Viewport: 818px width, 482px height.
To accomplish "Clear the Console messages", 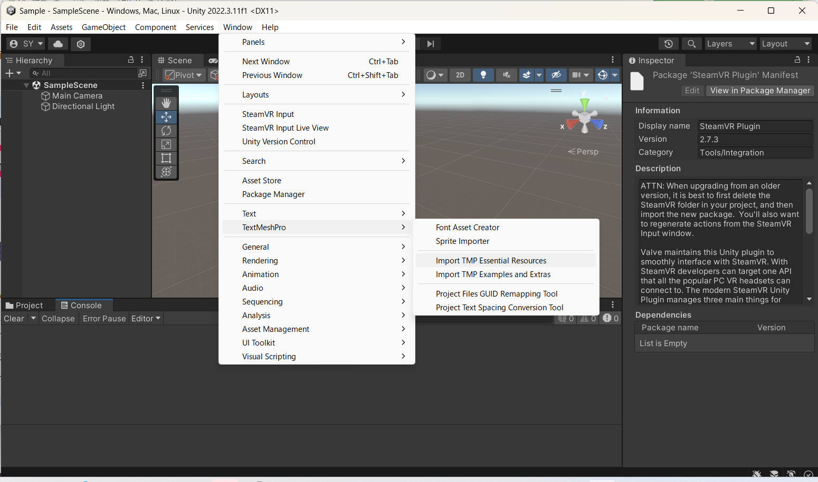I will (x=13, y=318).
